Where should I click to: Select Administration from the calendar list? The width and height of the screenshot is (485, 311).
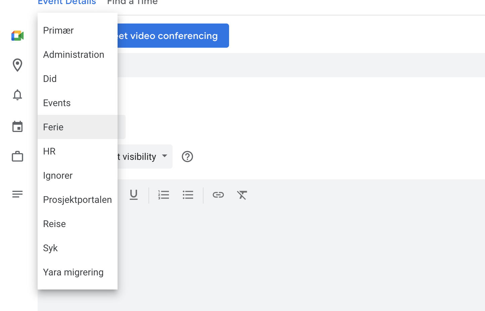point(78,54)
